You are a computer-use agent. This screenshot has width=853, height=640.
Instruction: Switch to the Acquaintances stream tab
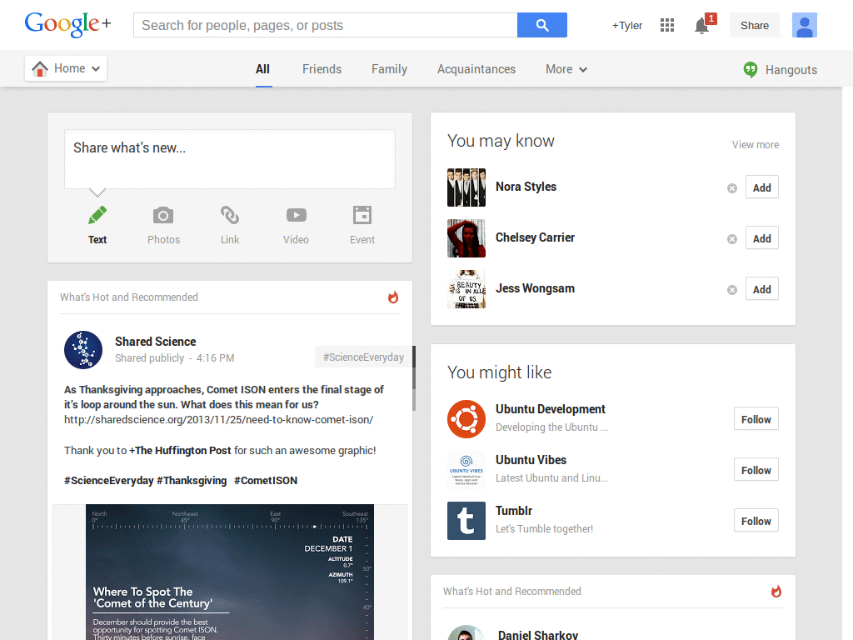click(476, 69)
